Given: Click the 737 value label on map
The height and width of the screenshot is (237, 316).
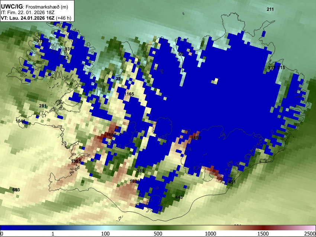Looking at the screenshot, I should [272, 68].
